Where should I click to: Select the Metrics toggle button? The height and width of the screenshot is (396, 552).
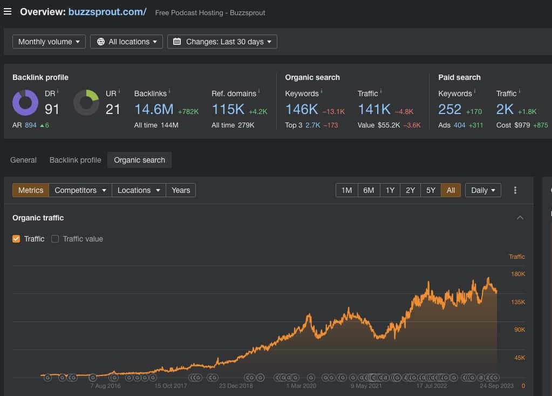tap(31, 190)
